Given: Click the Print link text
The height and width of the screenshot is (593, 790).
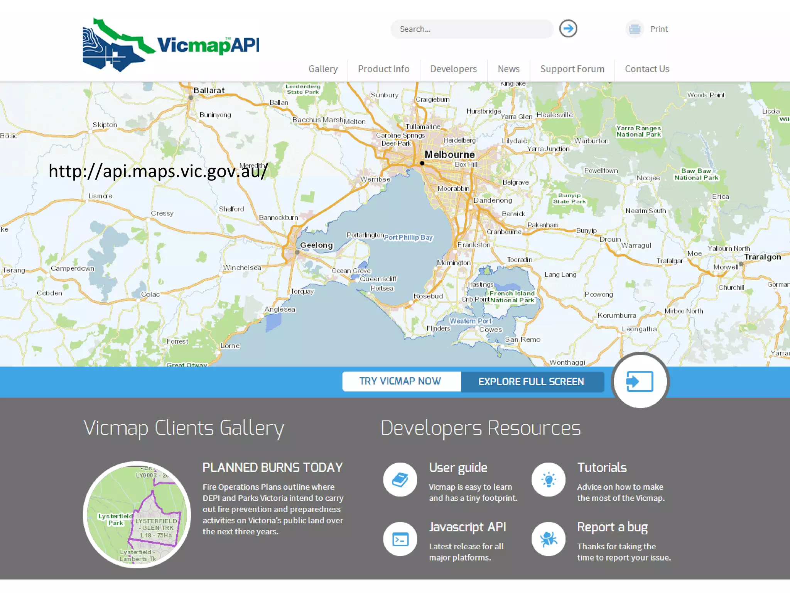Looking at the screenshot, I should [659, 29].
